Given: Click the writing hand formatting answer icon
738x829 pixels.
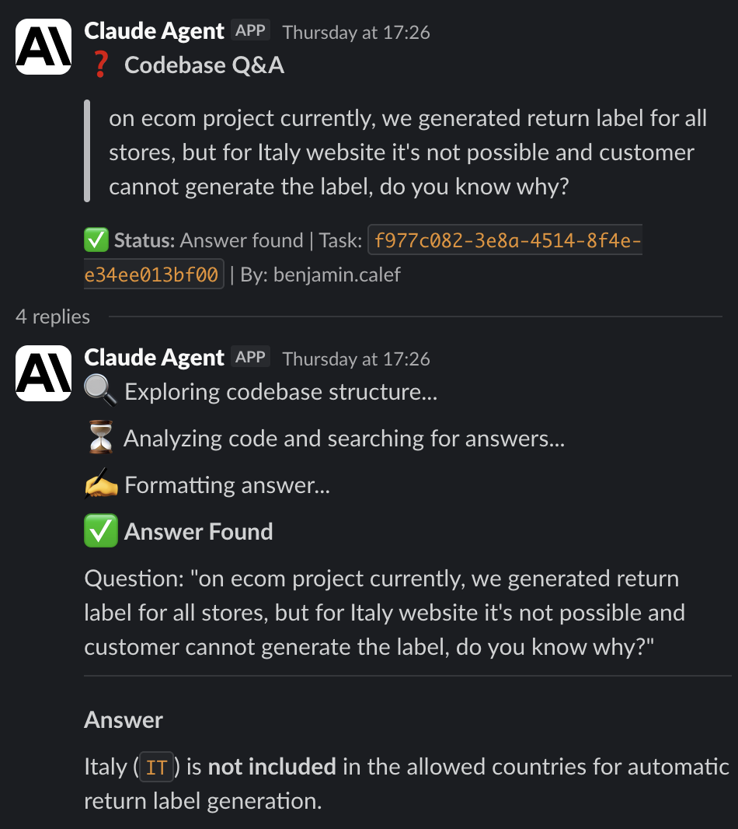Looking at the screenshot, I should tap(99, 484).
